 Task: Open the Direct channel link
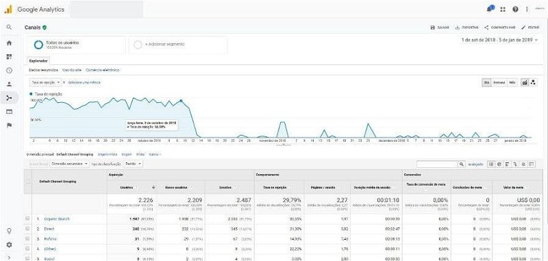point(49,229)
